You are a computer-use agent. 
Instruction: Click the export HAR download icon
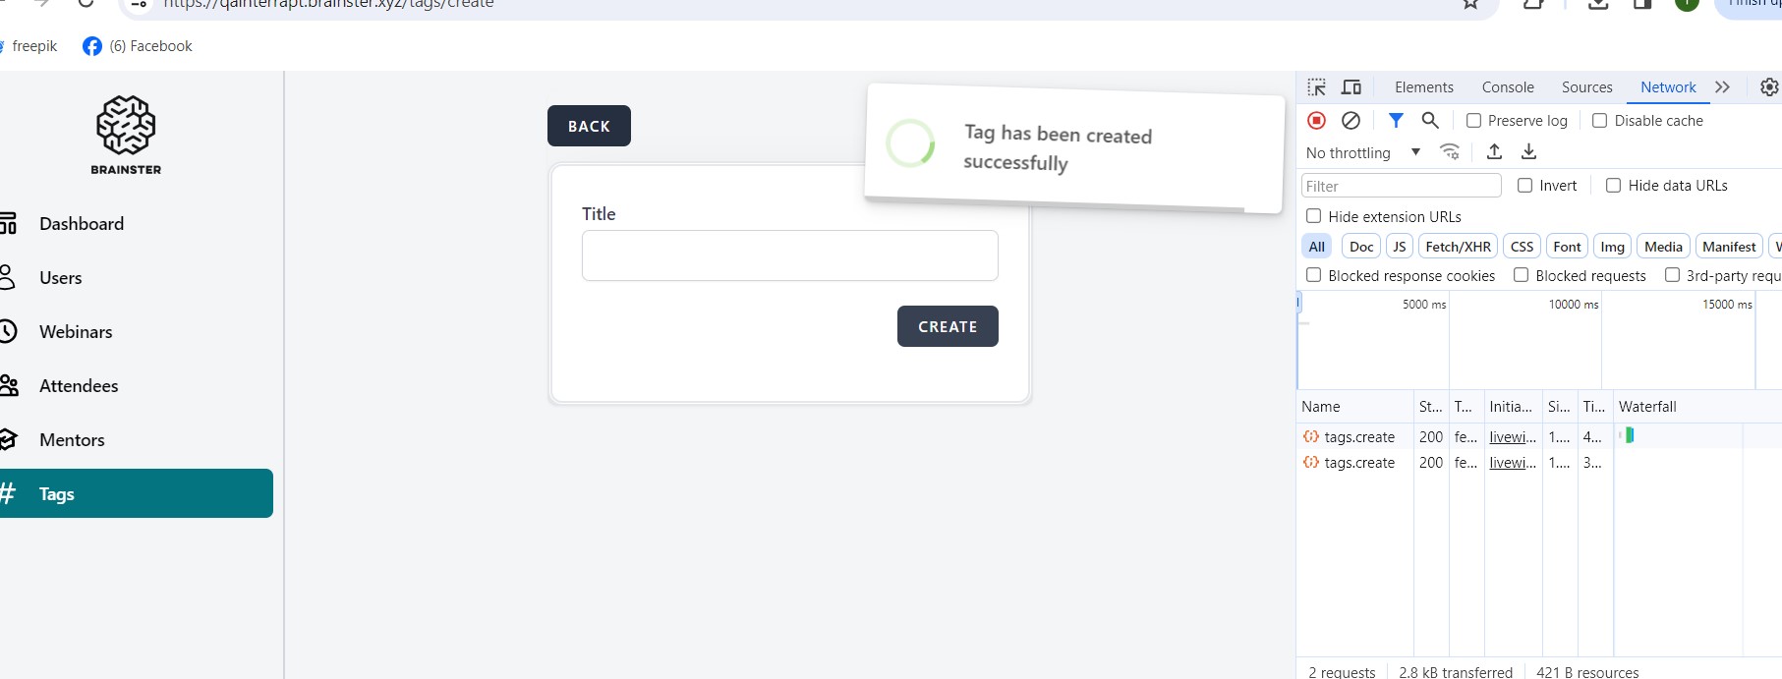tap(1528, 151)
